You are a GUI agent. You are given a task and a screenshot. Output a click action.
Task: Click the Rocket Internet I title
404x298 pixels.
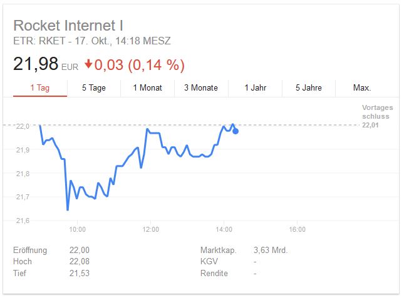[x=68, y=26]
